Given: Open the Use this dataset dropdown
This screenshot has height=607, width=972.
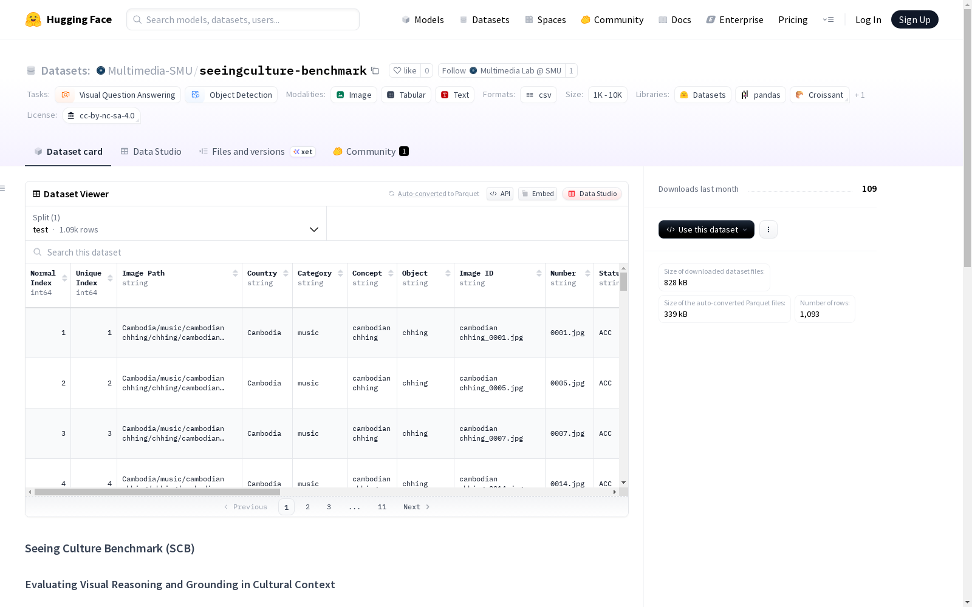Looking at the screenshot, I should tap(707, 229).
